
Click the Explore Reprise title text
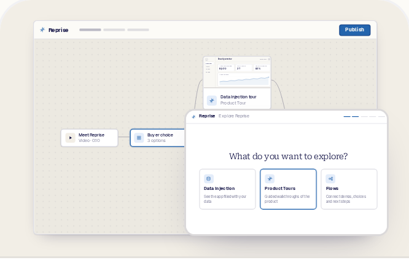[x=234, y=116]
